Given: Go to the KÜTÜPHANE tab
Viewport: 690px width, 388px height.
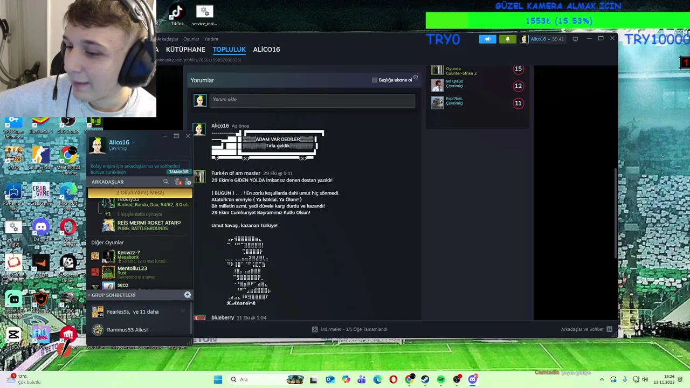Looking at the screenshot, I should (x=185, y=50).
